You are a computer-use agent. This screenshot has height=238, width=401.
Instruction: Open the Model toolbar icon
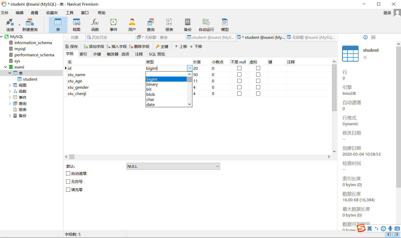tap(225, 25)
